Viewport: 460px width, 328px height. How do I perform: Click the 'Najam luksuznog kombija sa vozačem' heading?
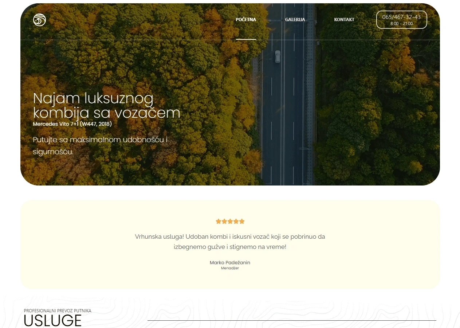106,106
